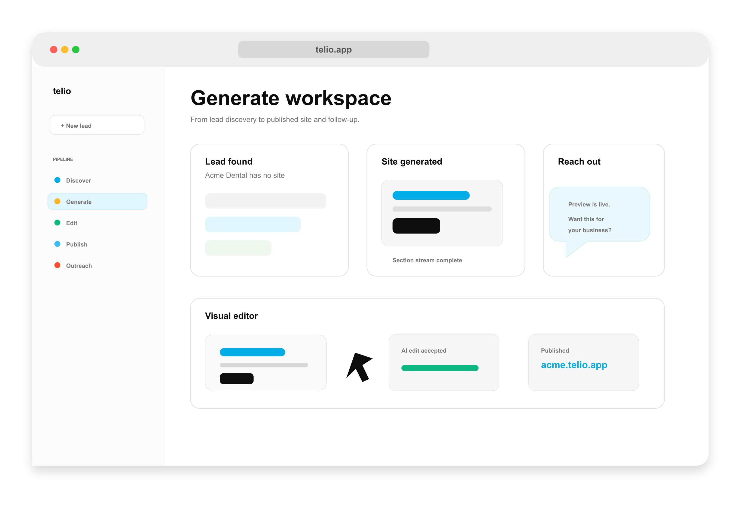Viewport: 741px width, 513px height.
Task: Click the Site generated preview thumbnail
Action: pos(442,213)
